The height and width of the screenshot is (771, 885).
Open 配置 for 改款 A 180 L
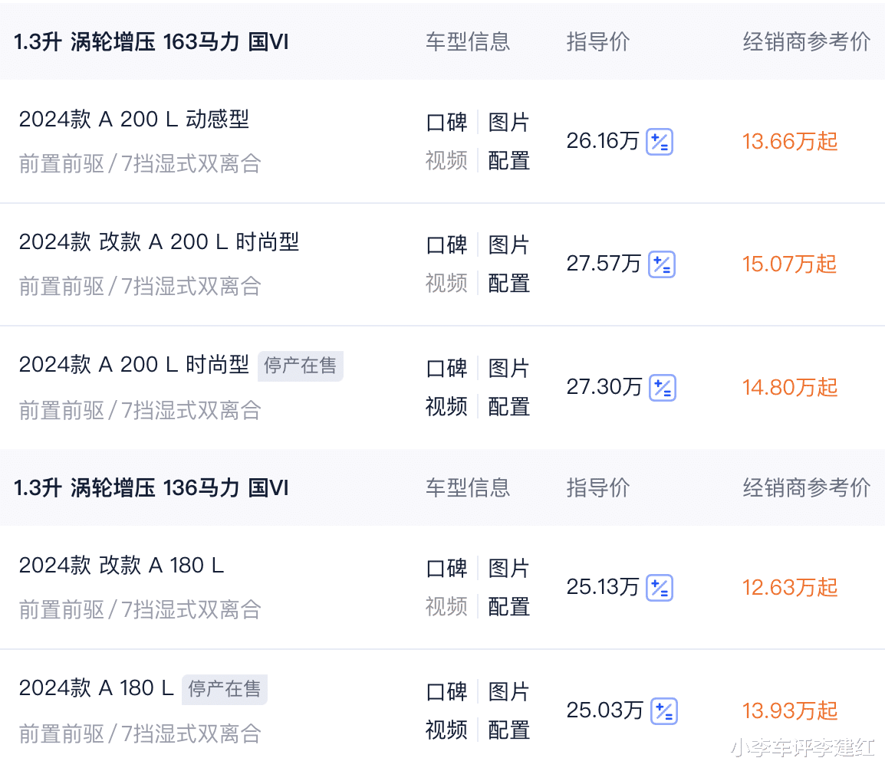tap(508, 607)
